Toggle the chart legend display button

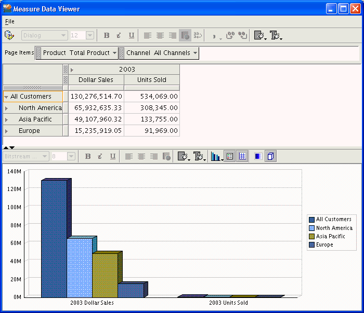(x=230, y=156)
